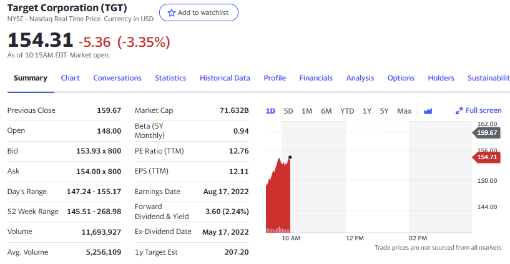The height and width of the screenshot is (264, 510).
Task: Switch chart range to 6M
Action: [326, 111]
